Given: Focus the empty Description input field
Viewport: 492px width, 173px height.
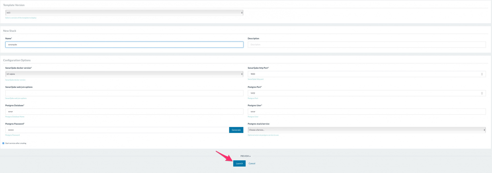Looking at the screenshot, I should tap(366, 45).
